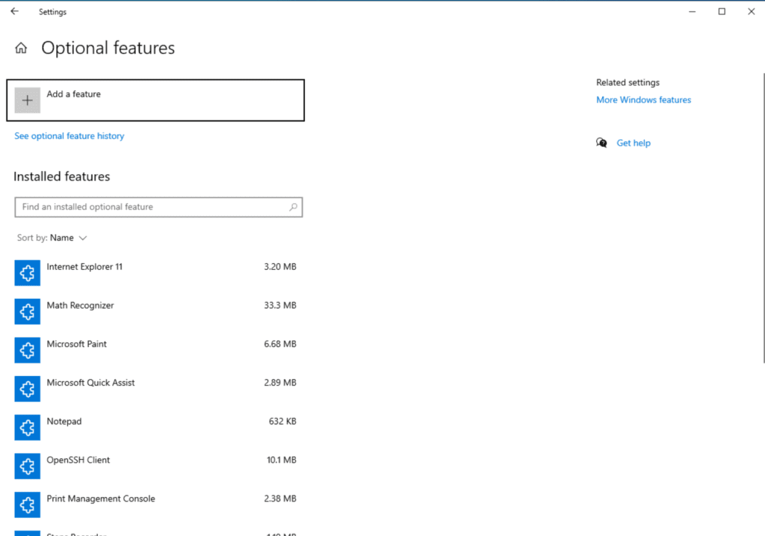This screenshot has width=765, height=536.
Task: Select the Math Recognizer name
Action: point(80,306)
